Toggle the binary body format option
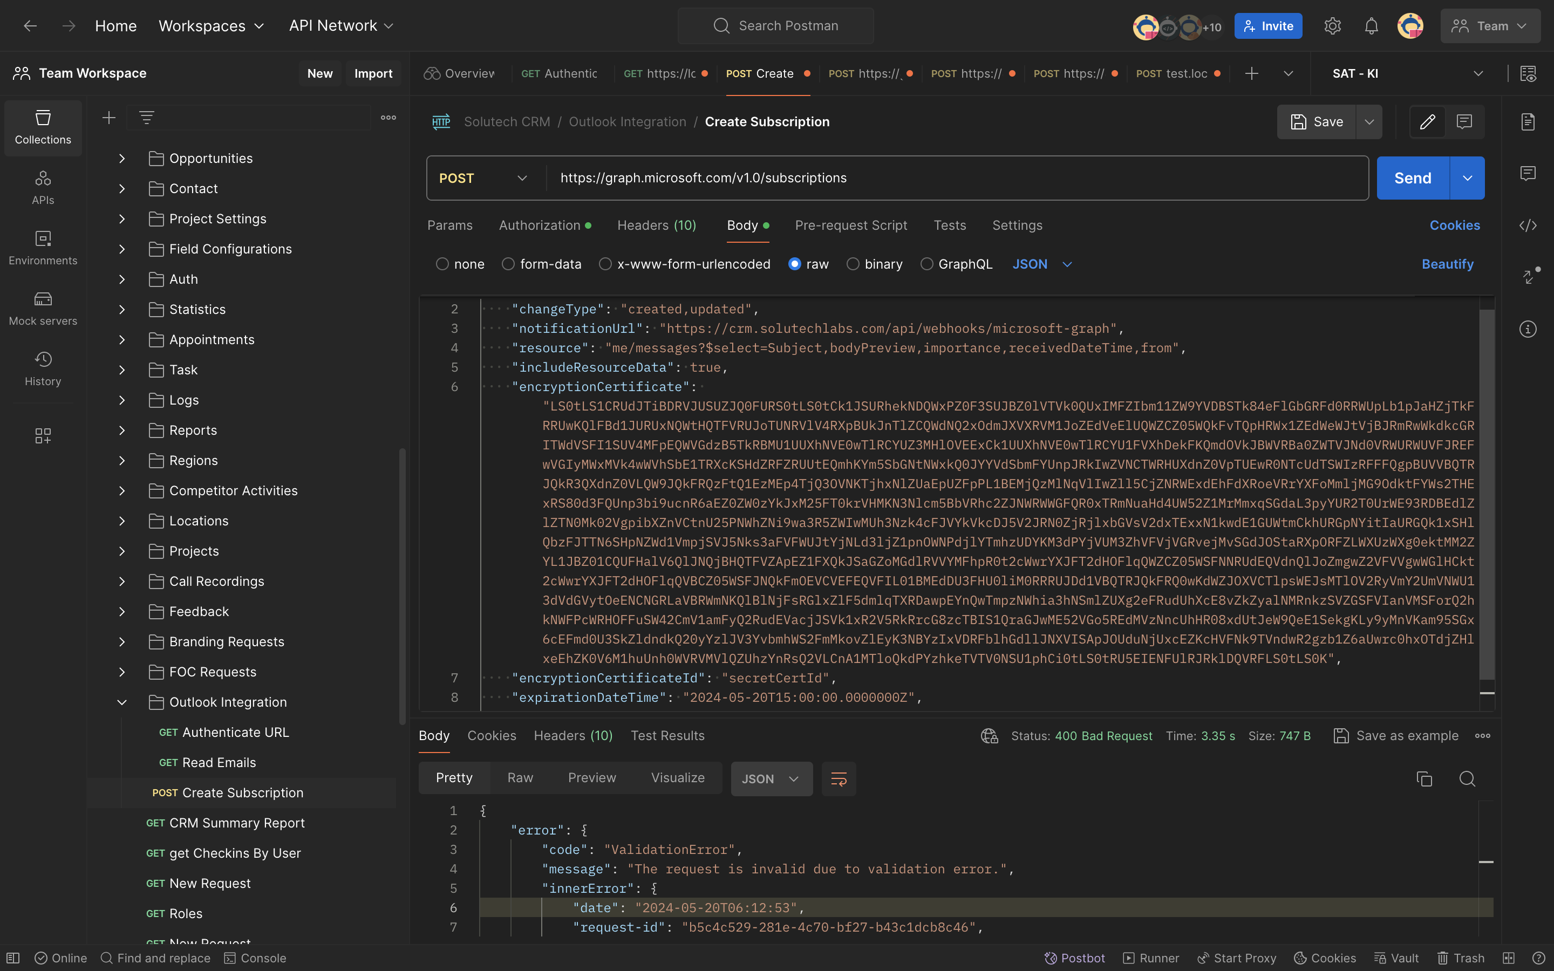 853,265
